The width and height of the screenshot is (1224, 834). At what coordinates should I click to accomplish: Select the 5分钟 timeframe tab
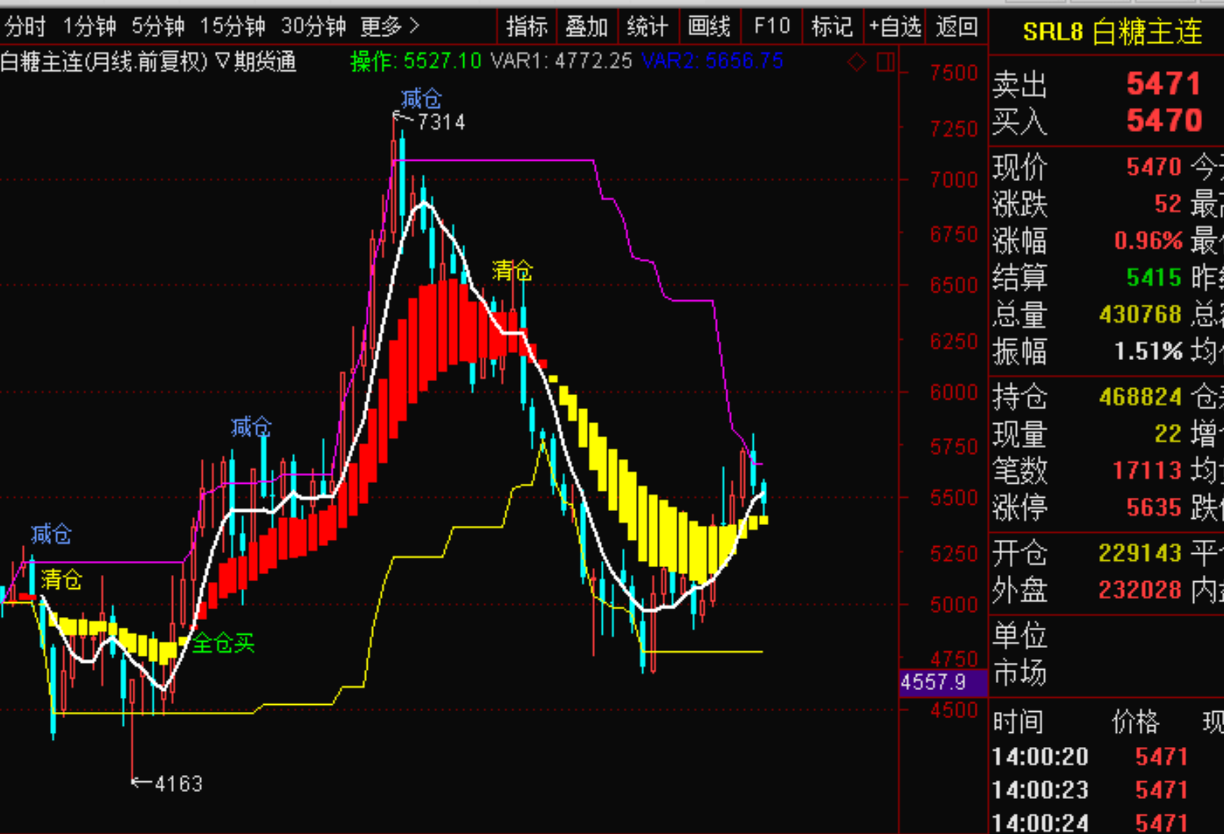[x=158, y=27]
